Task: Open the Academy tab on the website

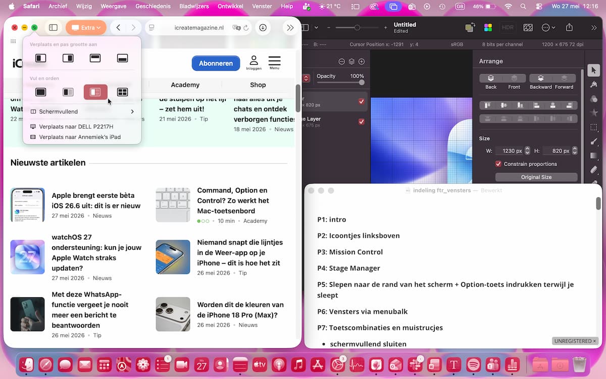Action: click(185, 85)
